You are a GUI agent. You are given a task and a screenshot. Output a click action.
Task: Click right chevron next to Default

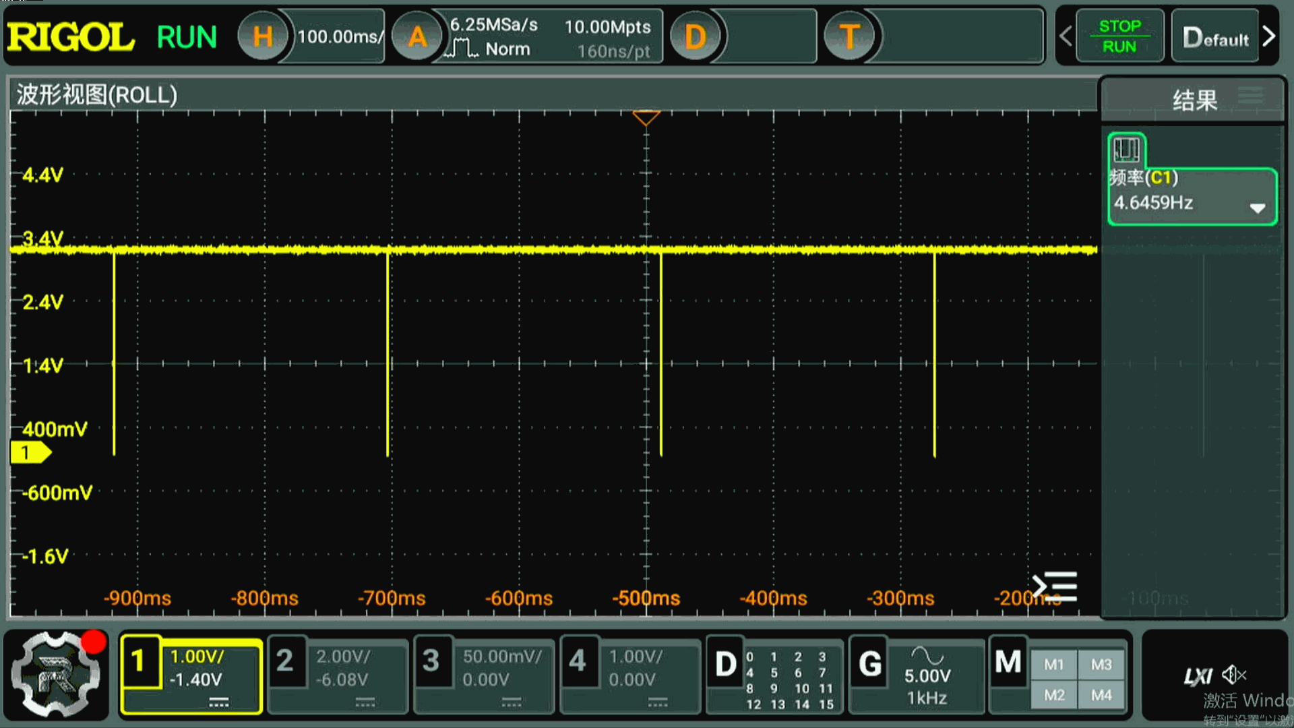(x=1269, y=36)
